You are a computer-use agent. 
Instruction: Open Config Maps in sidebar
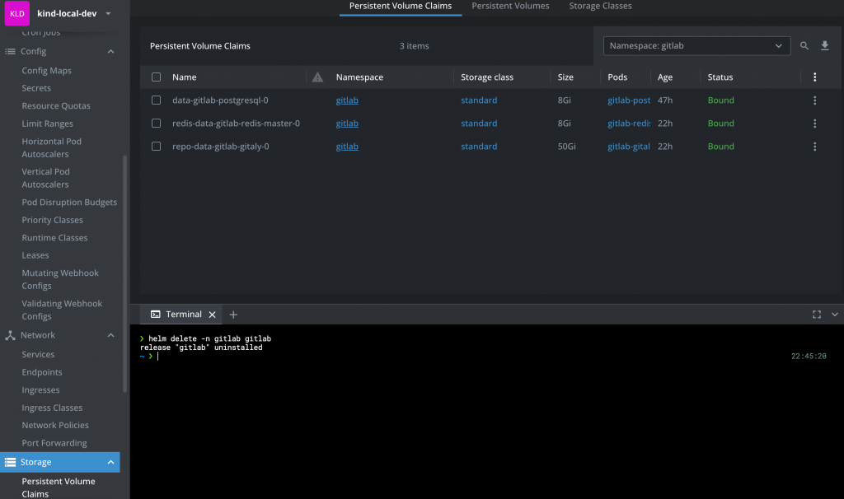[x=46, y=71]
